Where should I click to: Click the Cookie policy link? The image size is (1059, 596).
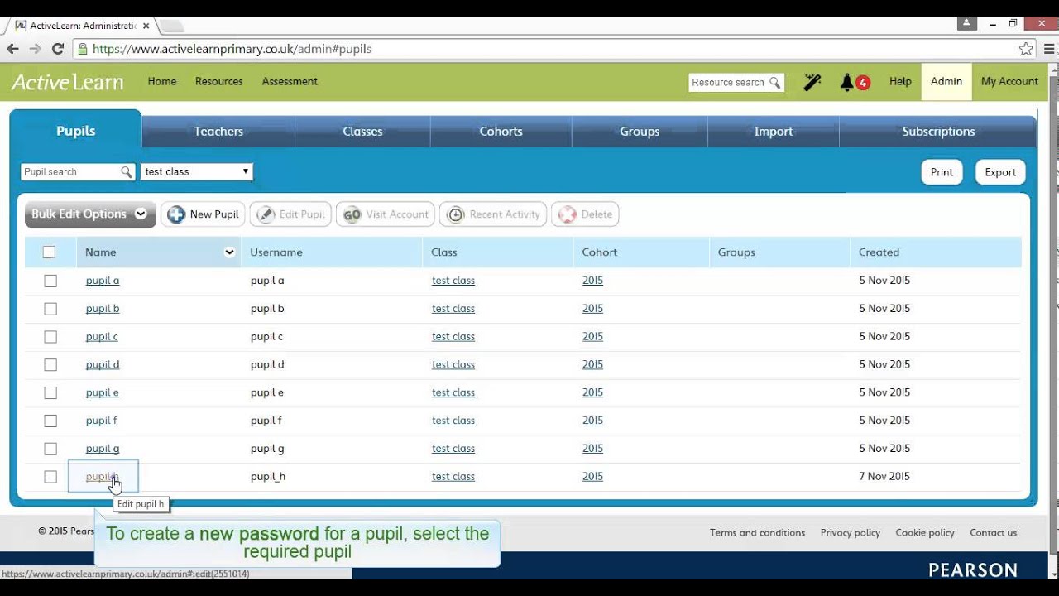[x=925, y=533]
